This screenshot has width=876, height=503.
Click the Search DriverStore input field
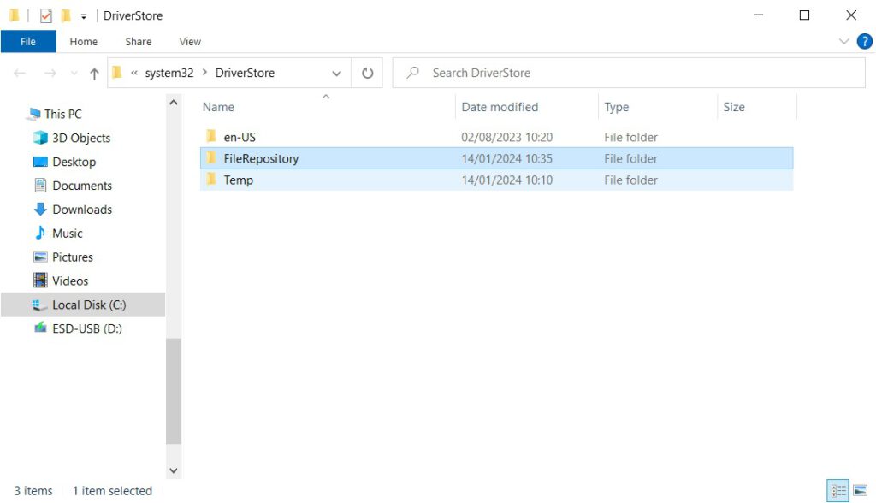click(x=629, y=73)
